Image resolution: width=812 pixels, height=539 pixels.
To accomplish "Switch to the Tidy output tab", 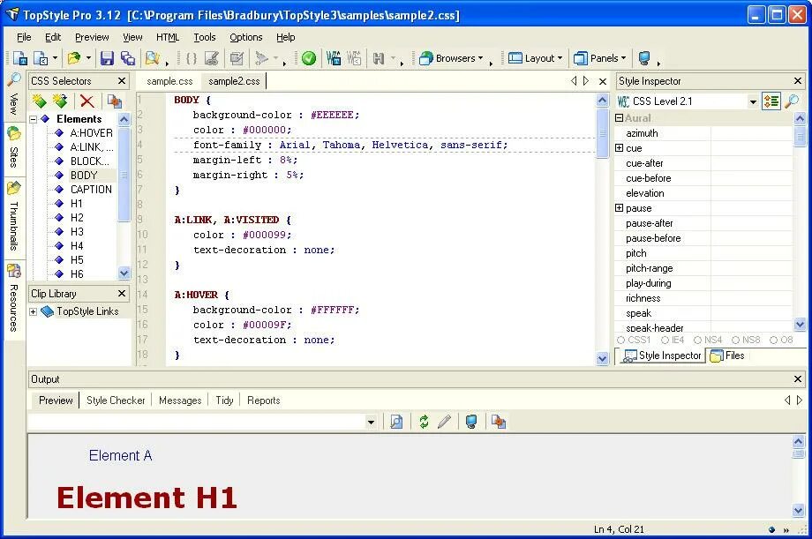I will [x=224, y=401].
